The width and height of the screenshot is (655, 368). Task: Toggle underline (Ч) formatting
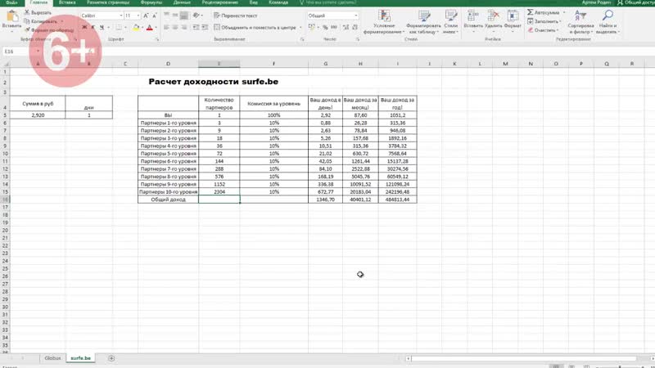(x=102, y=28)
